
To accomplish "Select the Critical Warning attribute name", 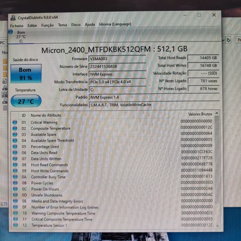I will tap(44, 122).
